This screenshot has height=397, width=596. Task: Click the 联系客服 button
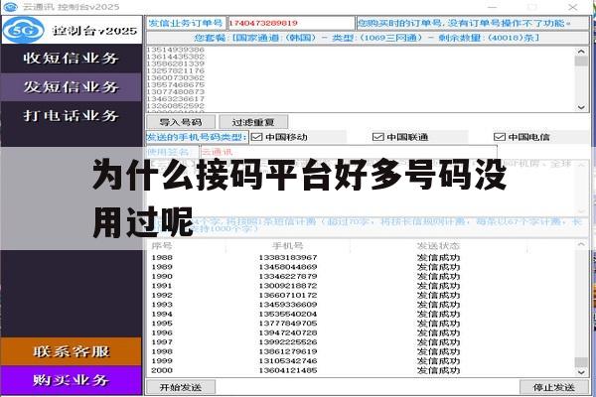(x=72, y=351)
